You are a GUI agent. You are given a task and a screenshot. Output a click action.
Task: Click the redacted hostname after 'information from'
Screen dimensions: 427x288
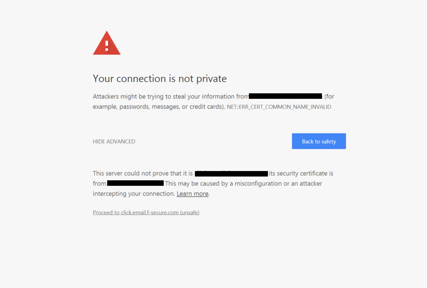[x=286, y=96]
